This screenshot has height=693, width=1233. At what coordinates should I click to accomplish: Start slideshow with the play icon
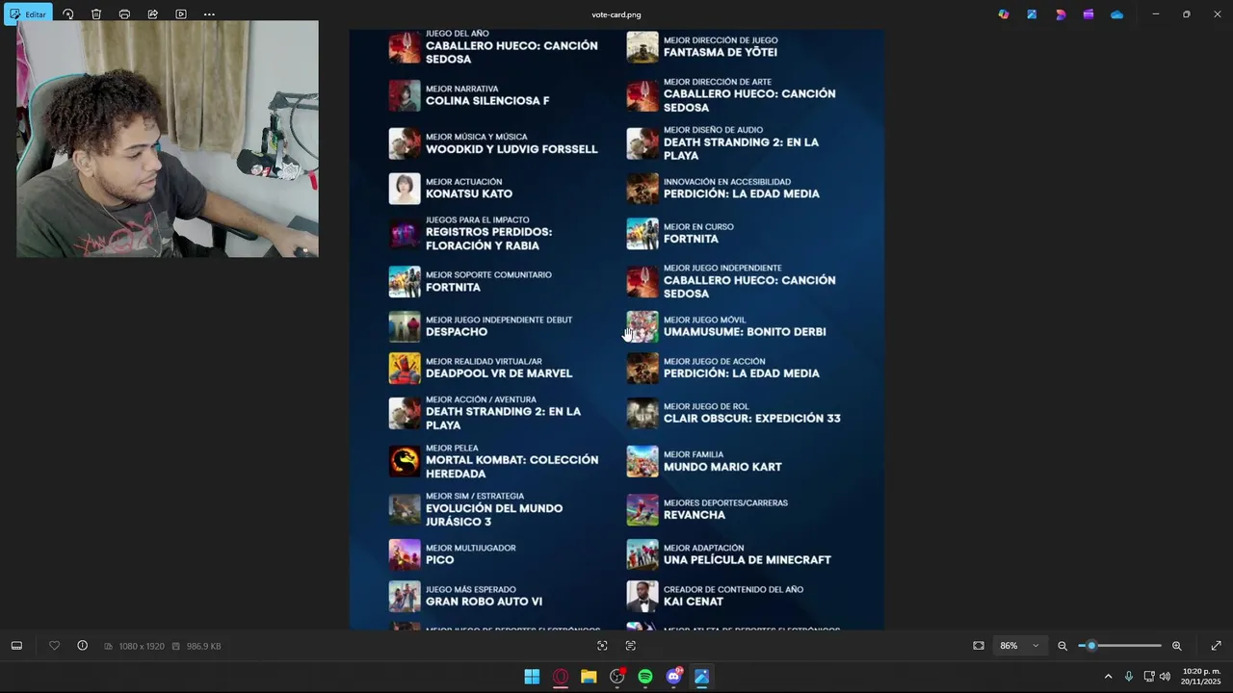point(181,14)
